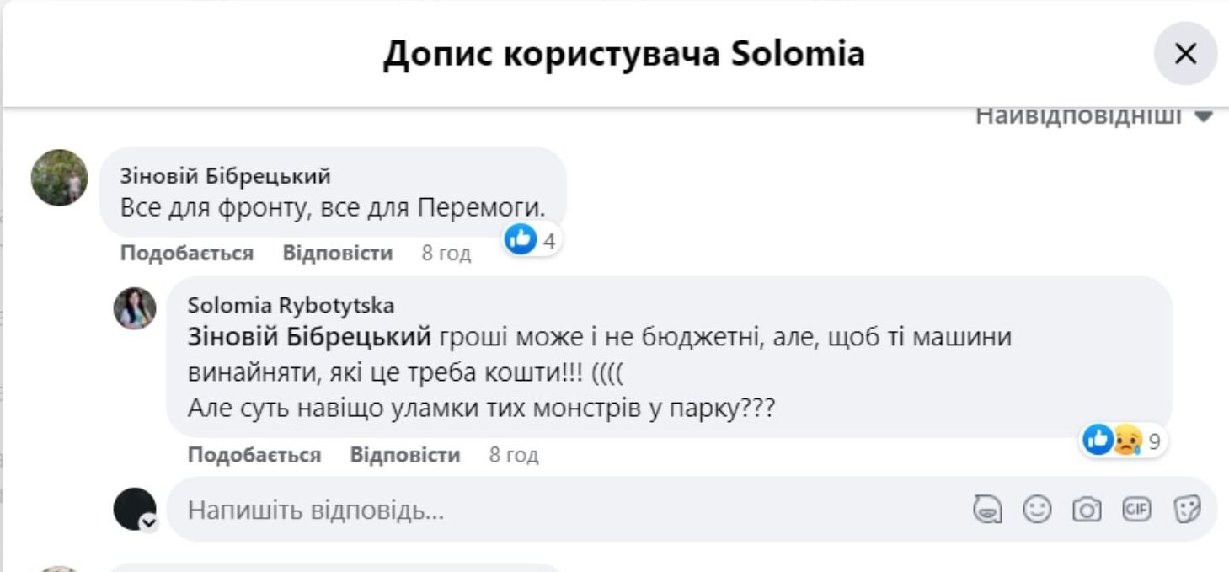Open the commenting profile switcher arrow
The image size is (1229, 572).
point(149,523)
